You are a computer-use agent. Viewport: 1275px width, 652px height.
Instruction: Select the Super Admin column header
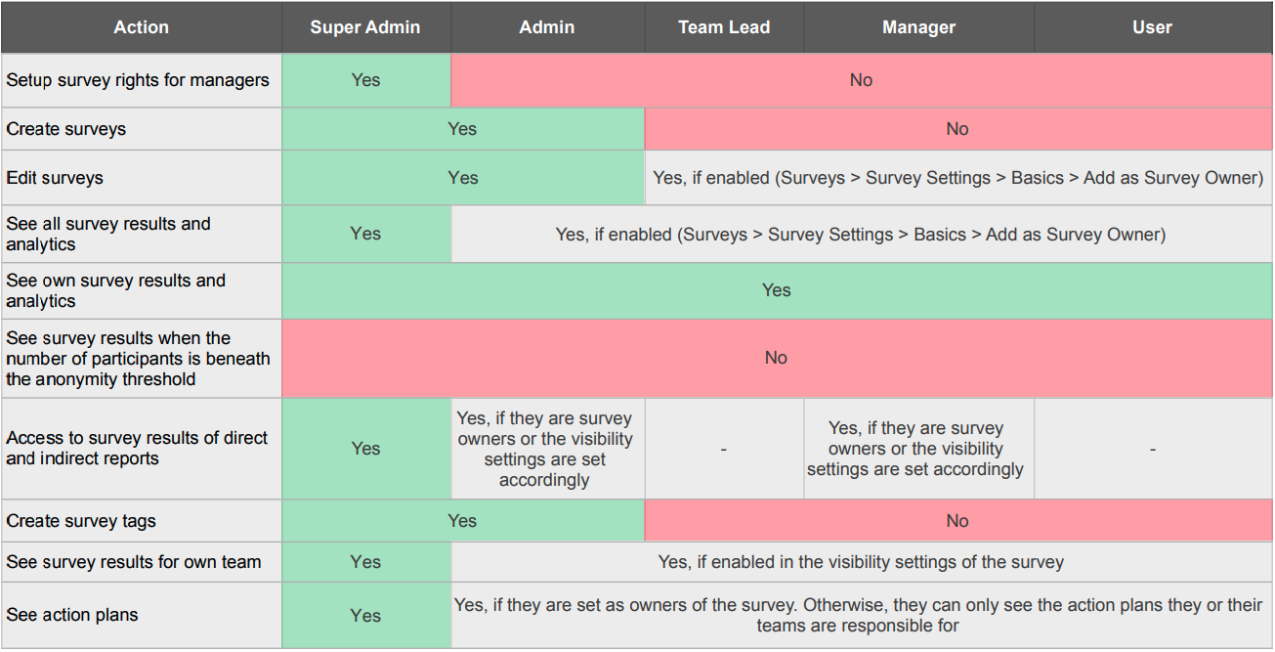[365, 27]
